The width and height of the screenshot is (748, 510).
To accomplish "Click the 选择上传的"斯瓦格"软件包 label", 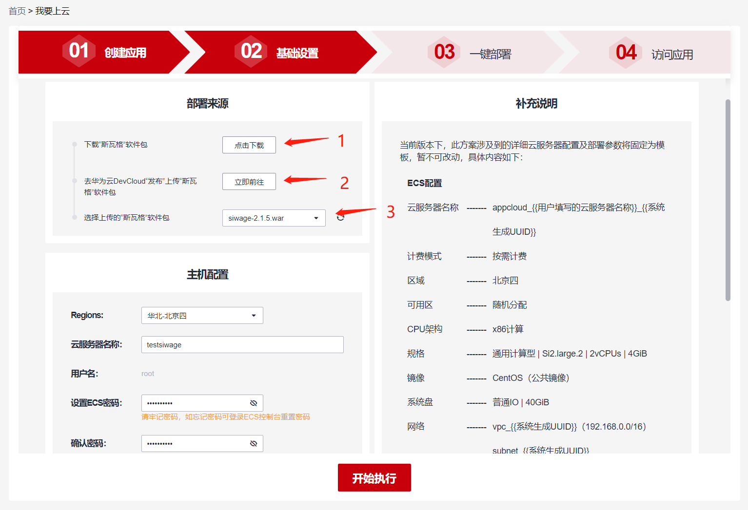I will tap(127, 217).
